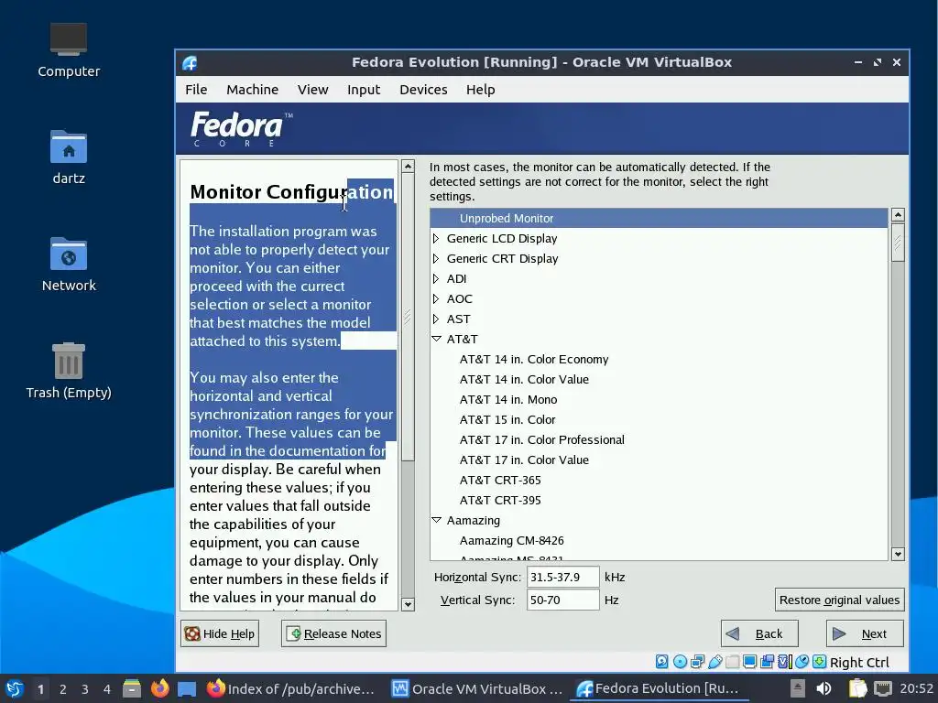Open the Trash (Empty) desktop icon
Viewport: 938px width, 703px height.
pos(68,371)
